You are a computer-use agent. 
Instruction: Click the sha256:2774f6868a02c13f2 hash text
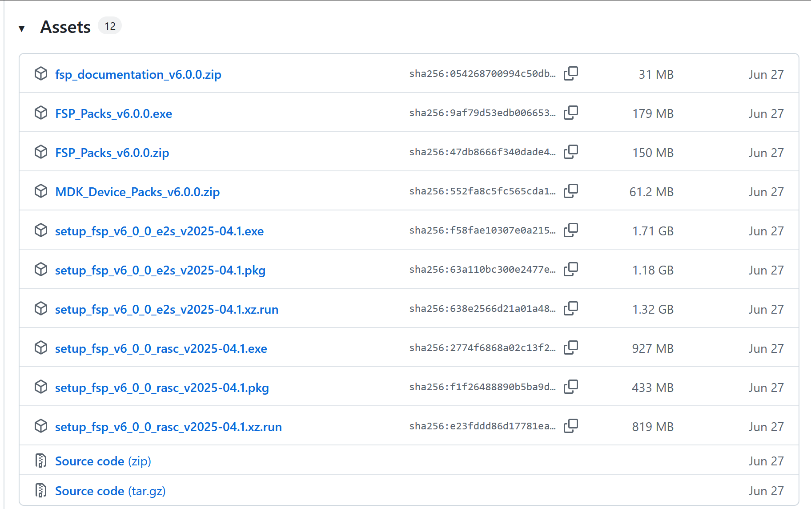(482, 347)
